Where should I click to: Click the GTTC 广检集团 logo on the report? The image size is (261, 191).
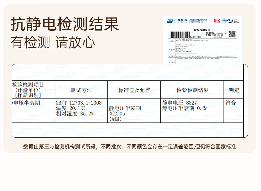coord(177,21)
